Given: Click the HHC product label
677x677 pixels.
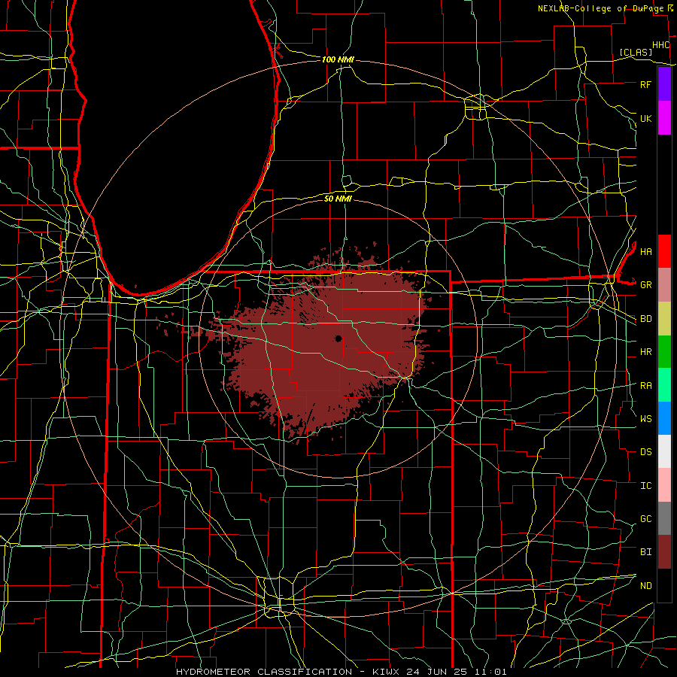Looking at the screenshot, I should pyautogui.click(x=660, y=45).
